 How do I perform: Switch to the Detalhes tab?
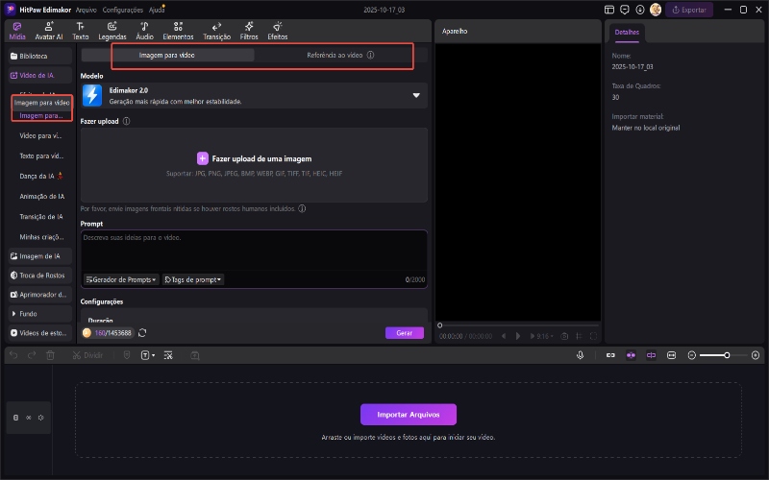[x=627, y=33]
